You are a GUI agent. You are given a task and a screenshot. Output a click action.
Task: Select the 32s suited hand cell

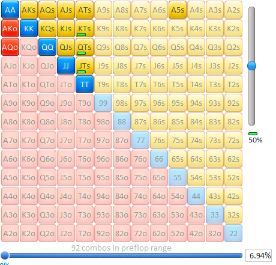[233, 215]
